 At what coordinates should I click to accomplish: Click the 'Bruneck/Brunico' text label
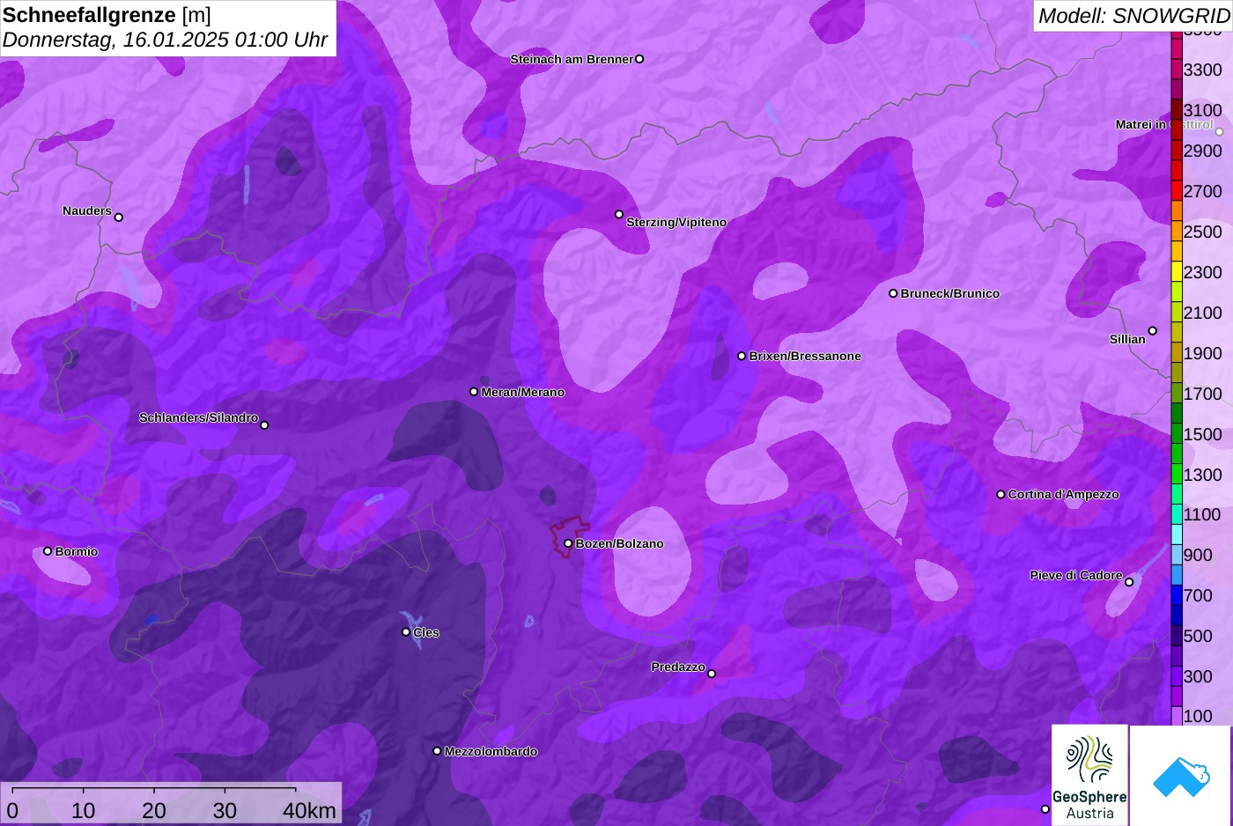pyautogui.click(x=950, y=293)
